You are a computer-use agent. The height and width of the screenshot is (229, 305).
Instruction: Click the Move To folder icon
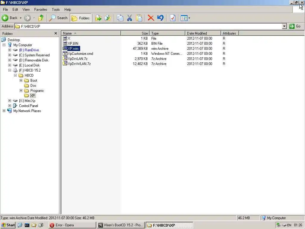pos(98,18)
